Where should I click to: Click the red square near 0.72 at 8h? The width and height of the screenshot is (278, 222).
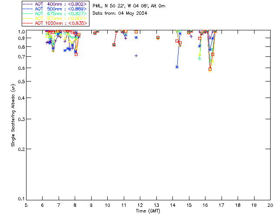(76, 54)
